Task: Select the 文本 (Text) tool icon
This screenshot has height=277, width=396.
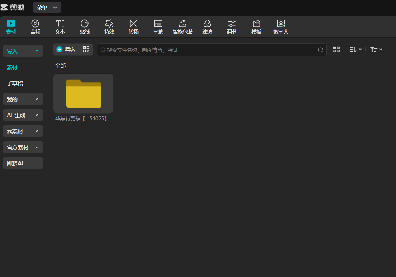Action: pyautogui.click(x=60, y=24)
